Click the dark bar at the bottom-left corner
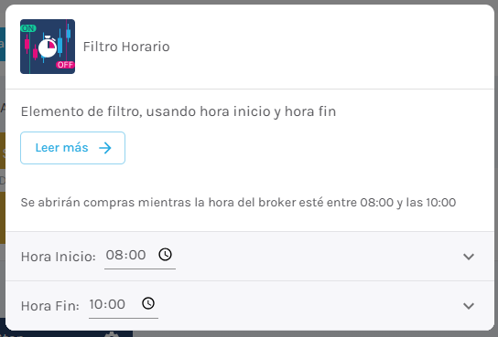 pyautogui.click(x=66, y=334)
